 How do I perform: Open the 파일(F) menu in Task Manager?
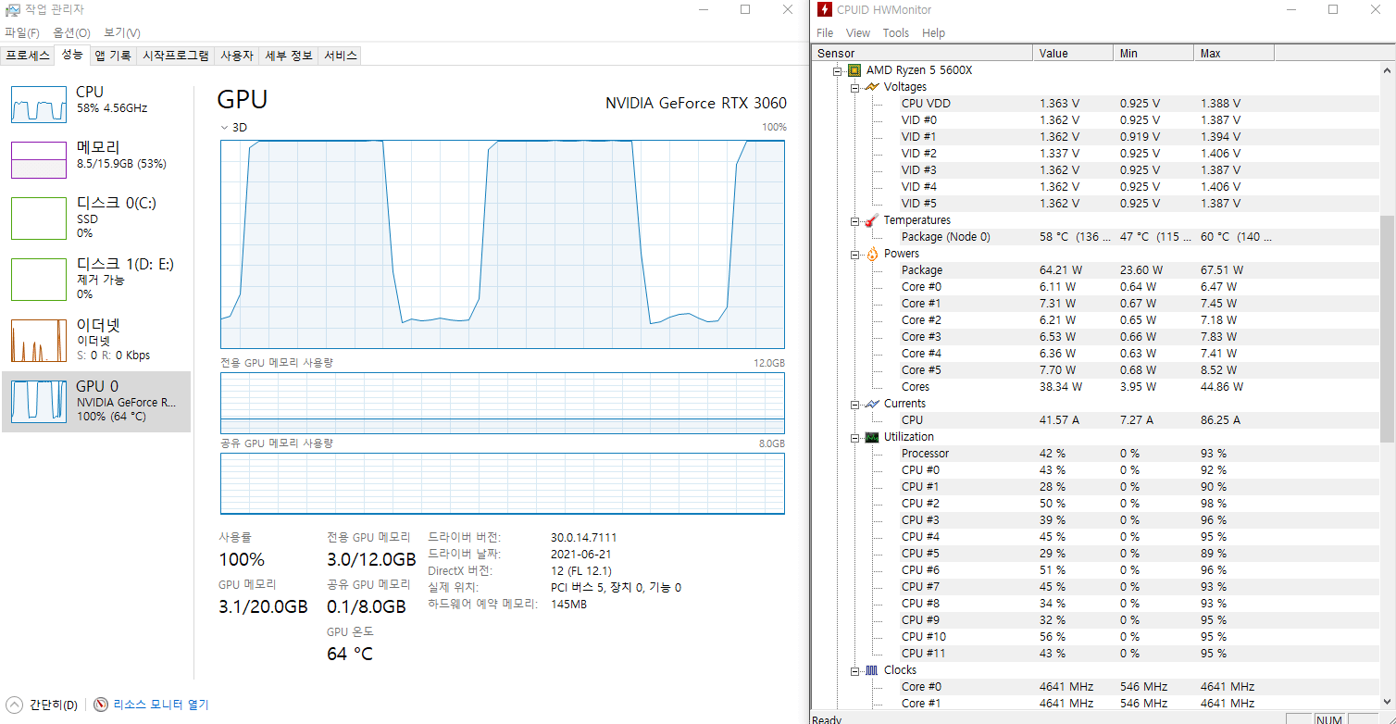coord(22,32)
